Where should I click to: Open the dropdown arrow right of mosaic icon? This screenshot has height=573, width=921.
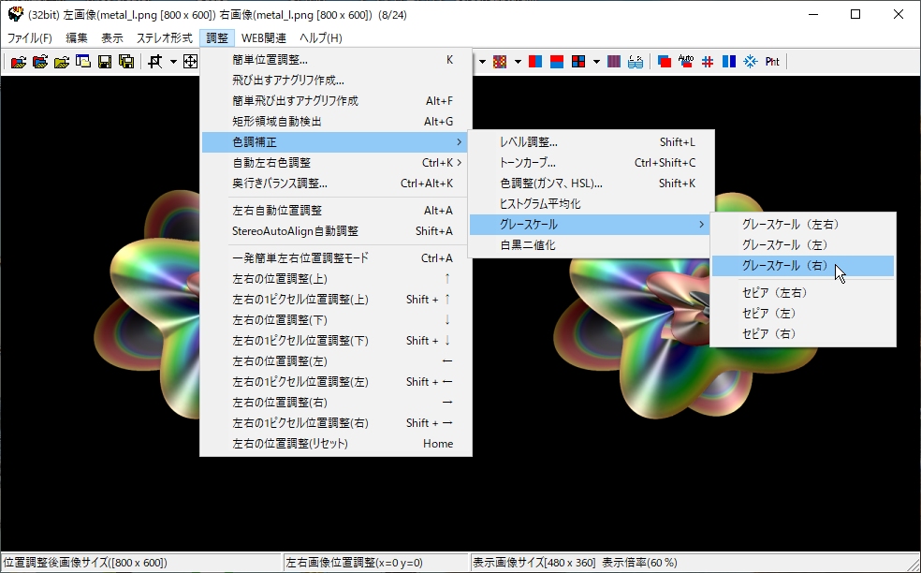pyautogui.click(x=518, y=62)
